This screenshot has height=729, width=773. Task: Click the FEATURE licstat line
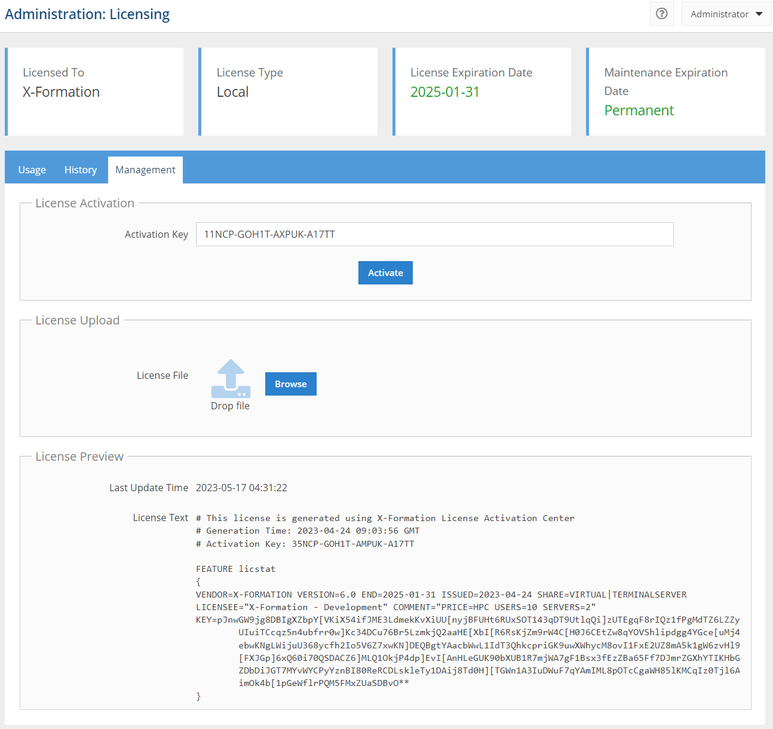pyautogui.click(x=235, y=569)
